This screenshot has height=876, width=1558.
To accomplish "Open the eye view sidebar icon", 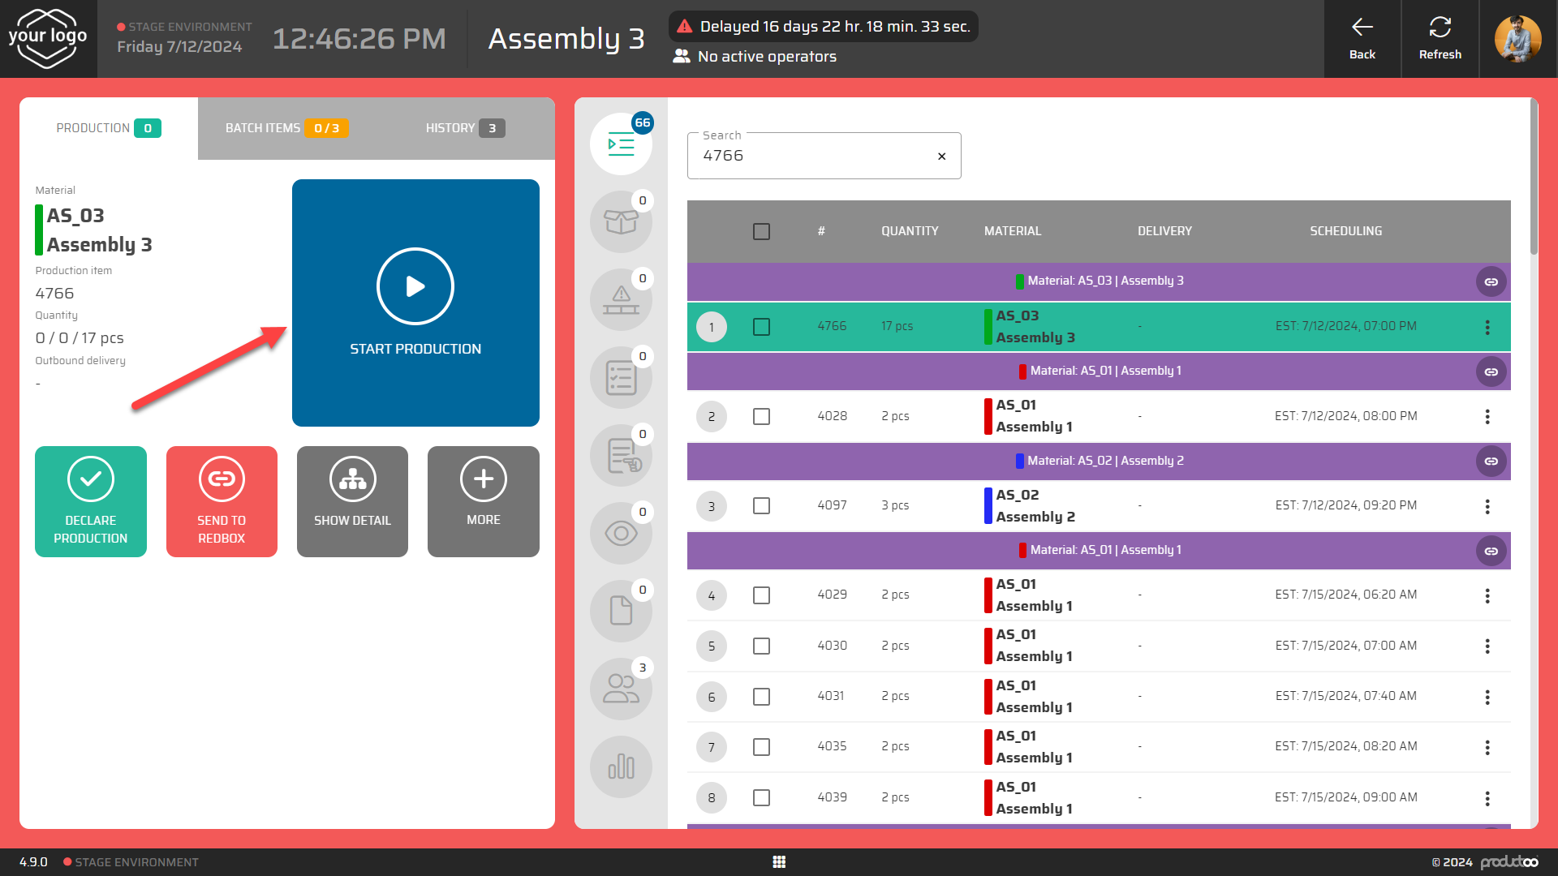I will [621, 533].
